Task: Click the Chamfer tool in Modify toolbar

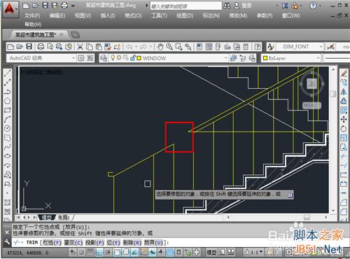Action: tap(344, 202)
